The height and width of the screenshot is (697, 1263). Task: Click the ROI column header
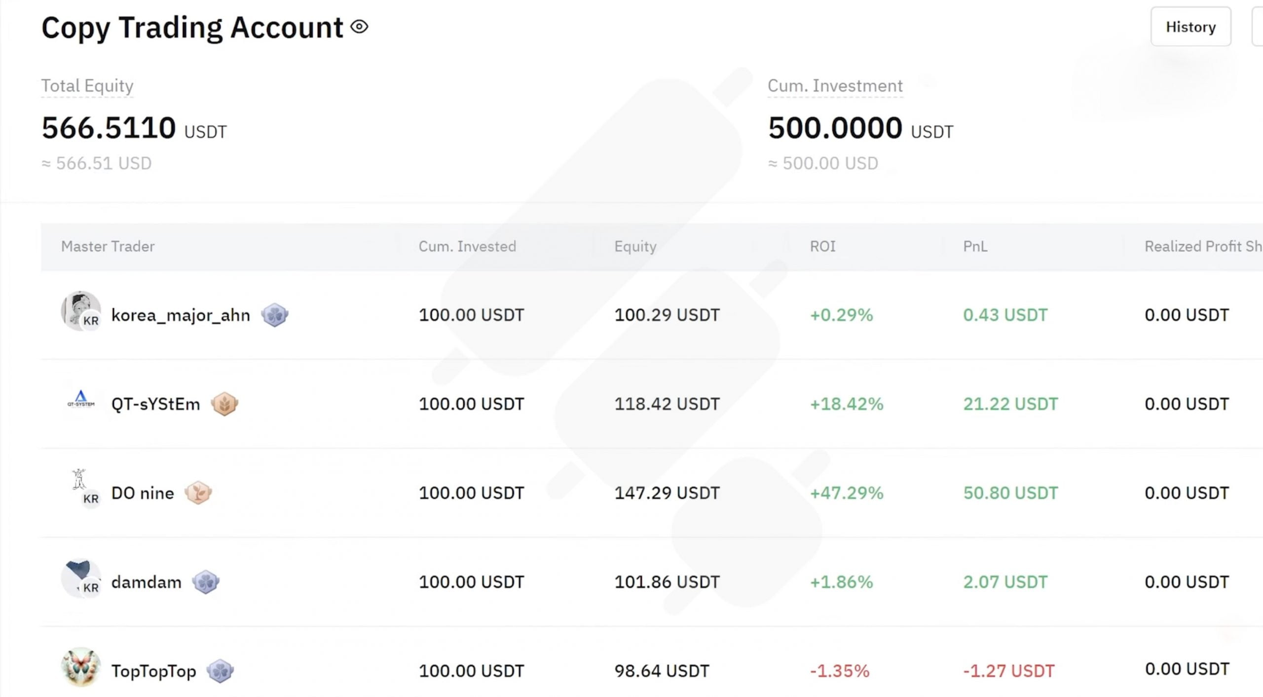click(x=822, y=246)
